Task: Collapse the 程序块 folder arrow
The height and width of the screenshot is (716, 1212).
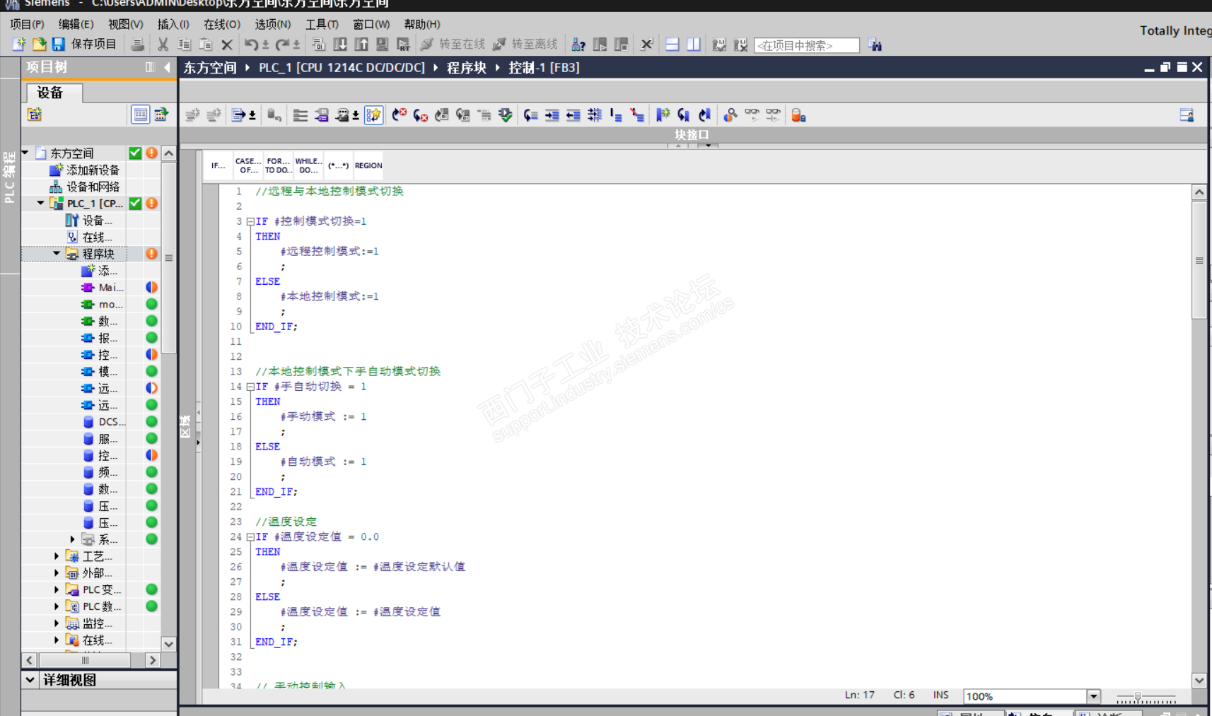Action: tap(57, 253)
